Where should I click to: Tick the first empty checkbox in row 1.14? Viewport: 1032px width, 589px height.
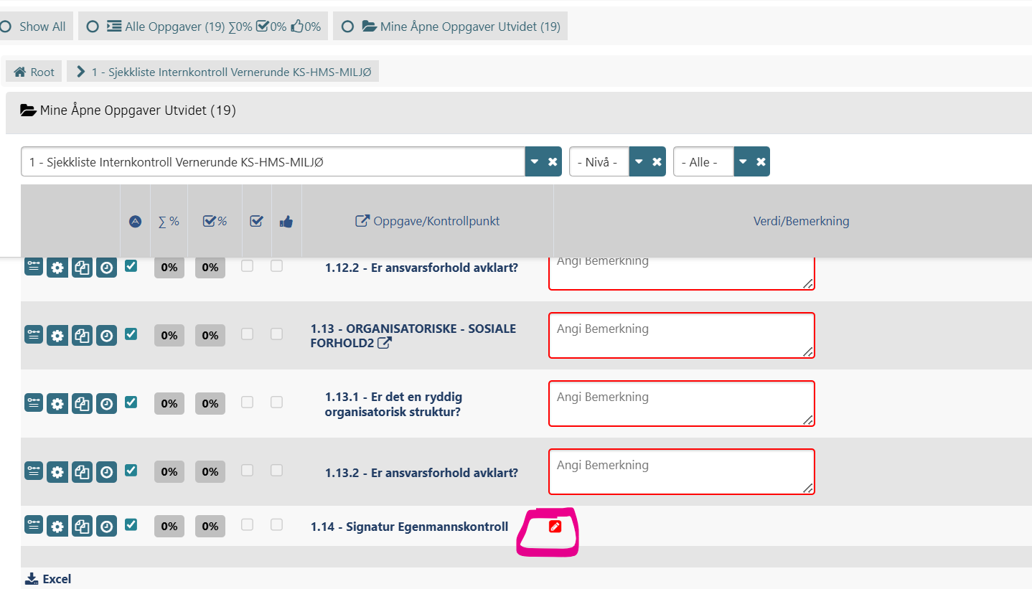click(247, 524)
